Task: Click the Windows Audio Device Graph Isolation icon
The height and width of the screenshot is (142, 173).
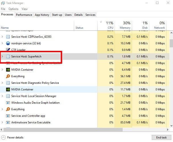Action: click(8, 103)
